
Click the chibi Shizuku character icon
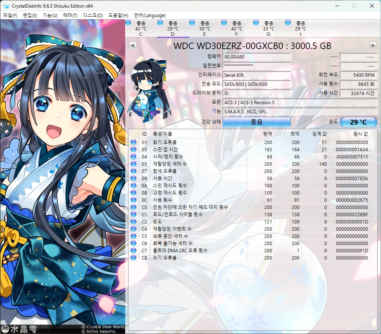pos(148,89)
